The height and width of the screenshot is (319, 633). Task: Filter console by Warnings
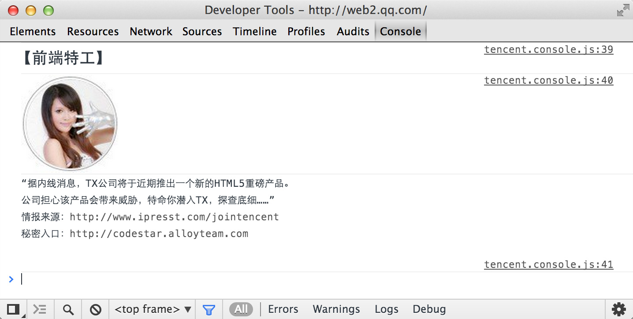click(x=336, y=309)
